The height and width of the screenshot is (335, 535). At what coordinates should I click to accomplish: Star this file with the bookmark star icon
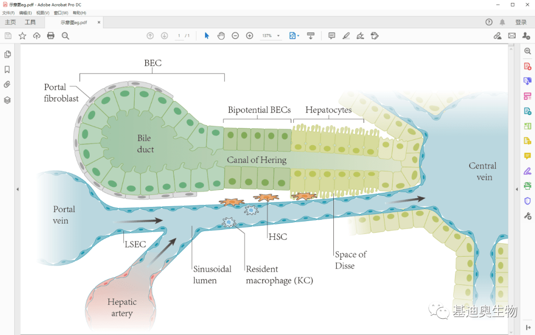pos(22,36)
